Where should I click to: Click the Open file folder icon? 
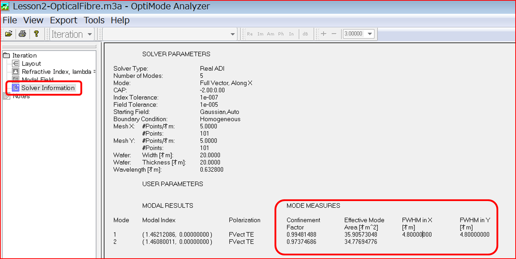click(x=8, y=33)
